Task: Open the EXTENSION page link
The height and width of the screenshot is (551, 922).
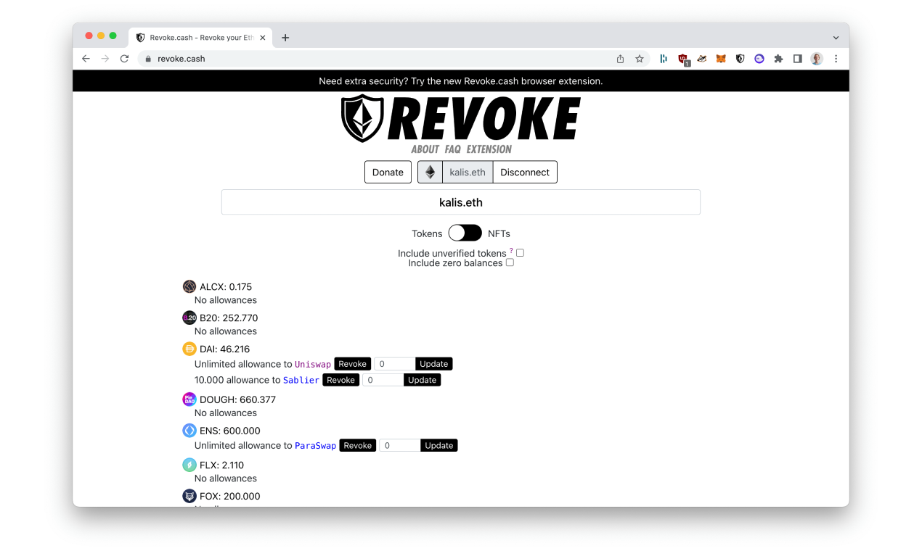Action: [489, 149]
